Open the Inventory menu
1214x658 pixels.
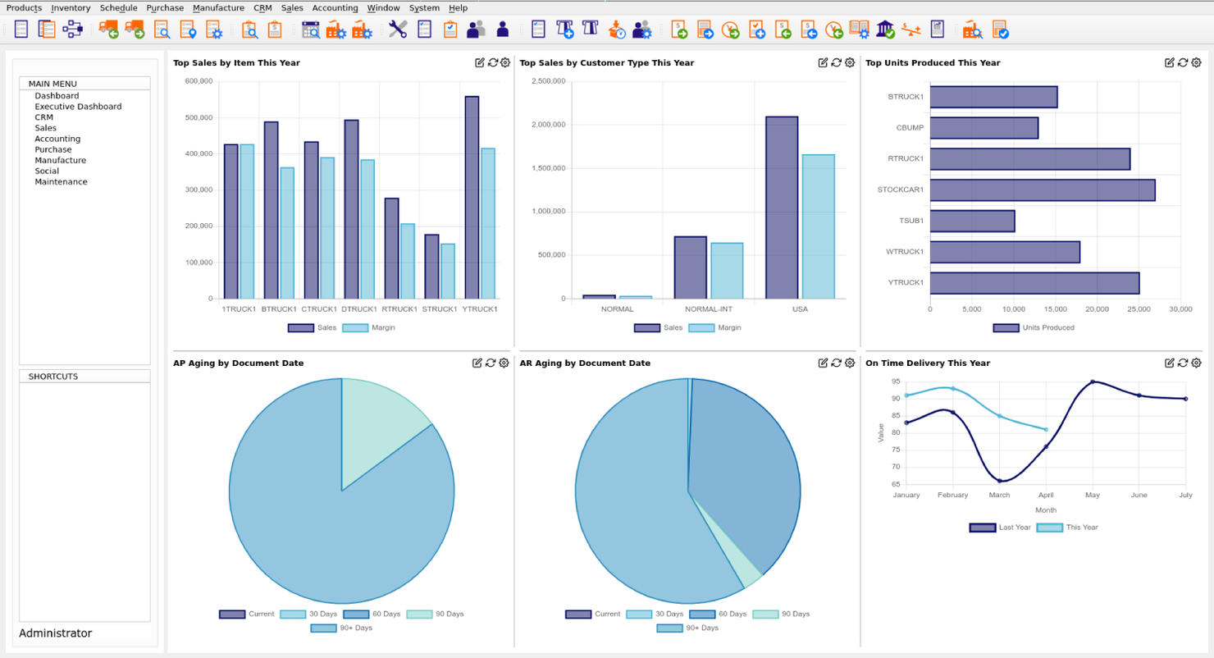[71, 7]
